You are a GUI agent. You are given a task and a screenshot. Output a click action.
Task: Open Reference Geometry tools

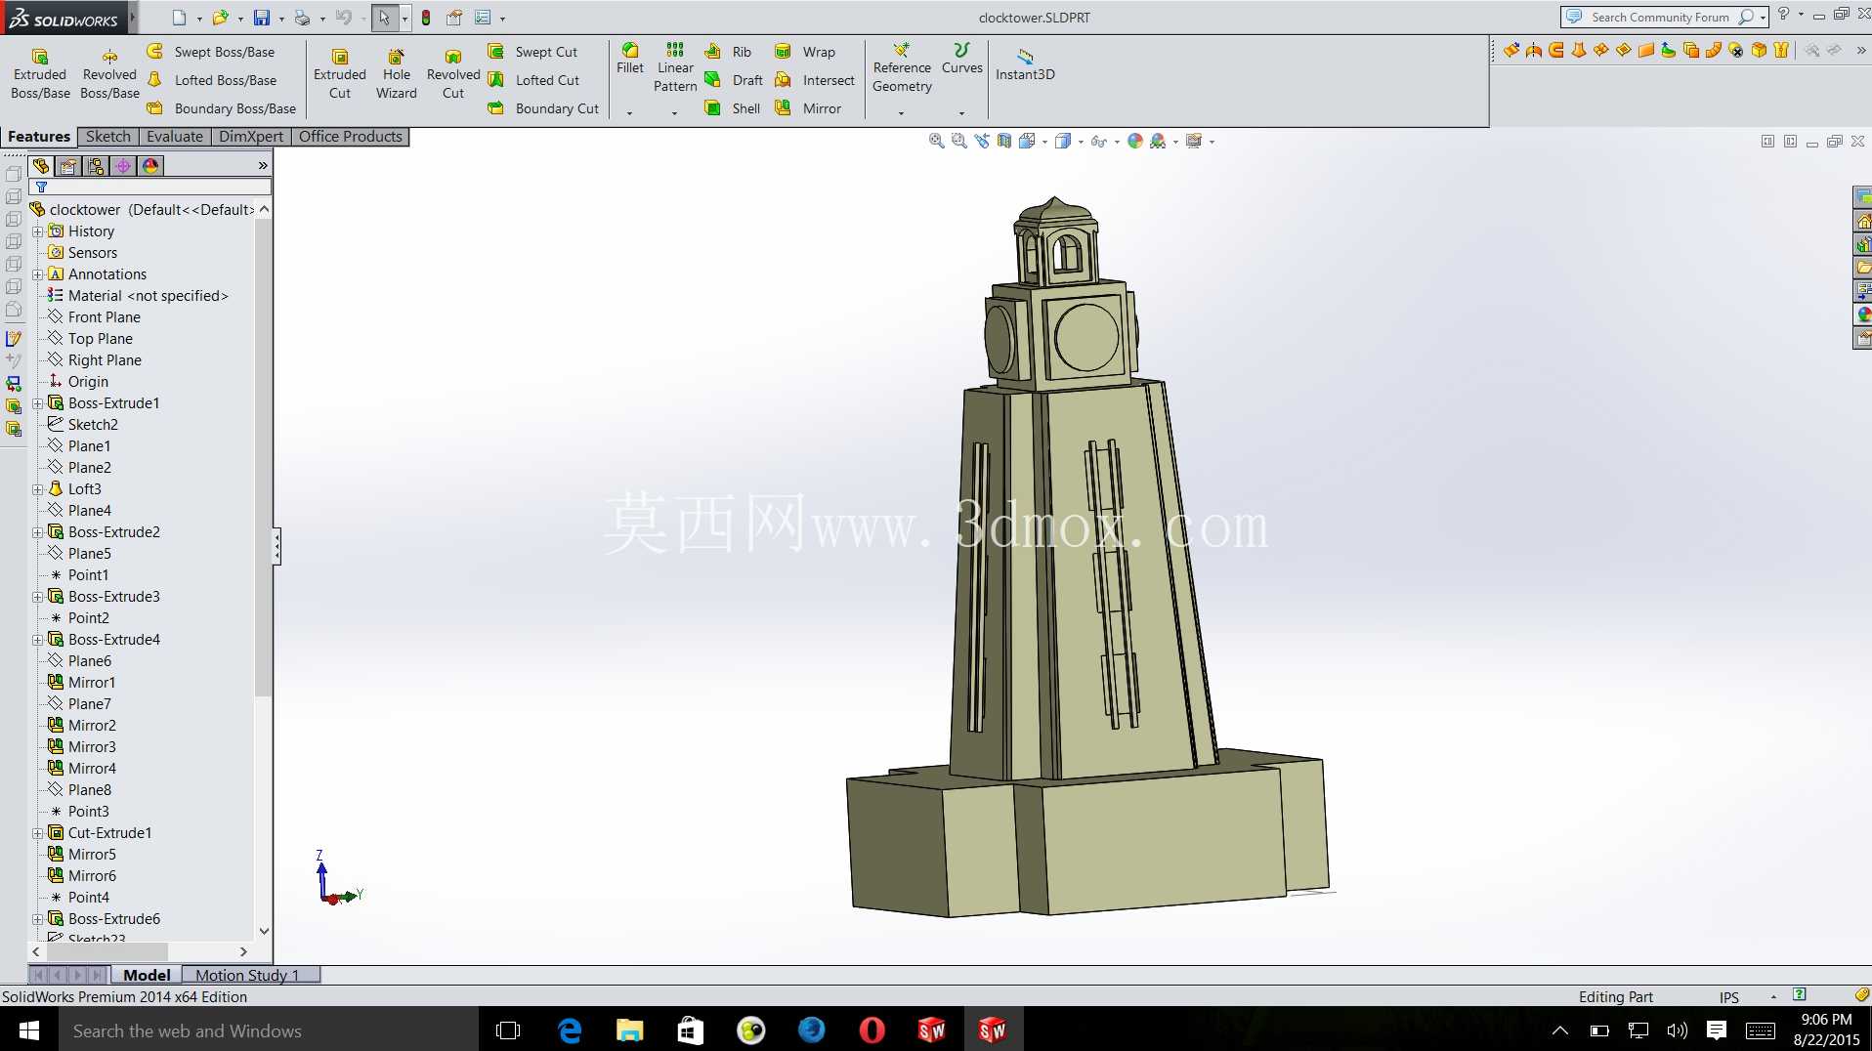point(902,67)
